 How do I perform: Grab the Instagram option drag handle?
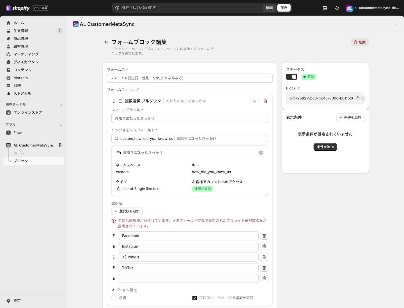[x=114, y=246]
